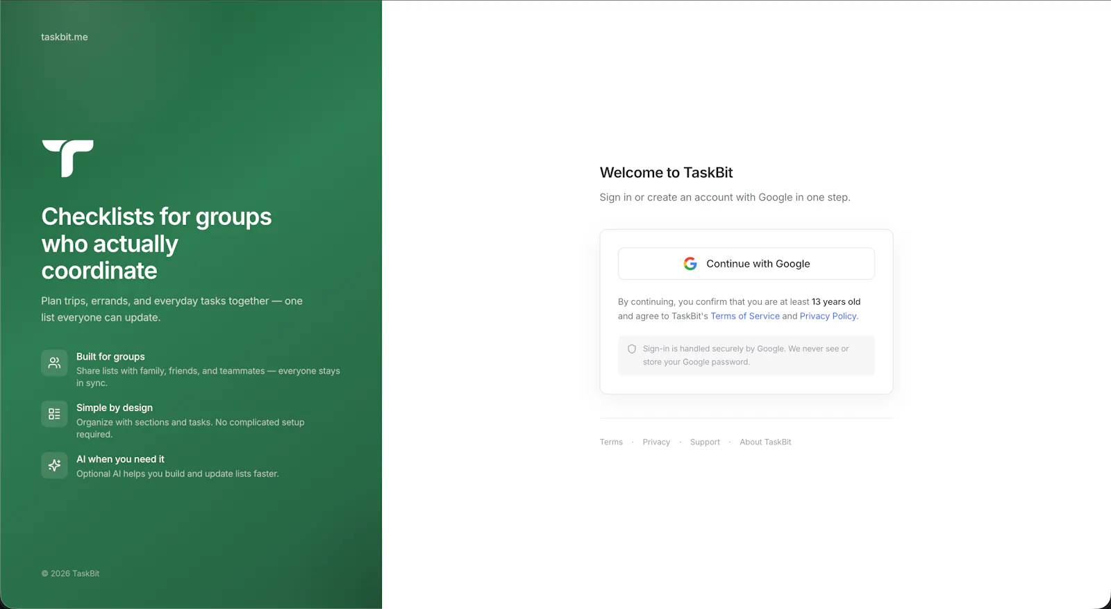1111x609 pixels.
Task: Click the Built for groups title
Action: tap(110, 357)
